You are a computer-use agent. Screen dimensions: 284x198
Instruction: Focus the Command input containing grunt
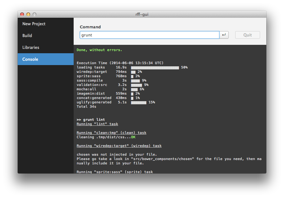(149, 35)
